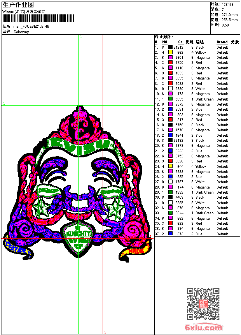Click the height value 271.0 mm
The height and width of the screenshot is (335, 241).
pyautogui.click(x=229, y=15)
